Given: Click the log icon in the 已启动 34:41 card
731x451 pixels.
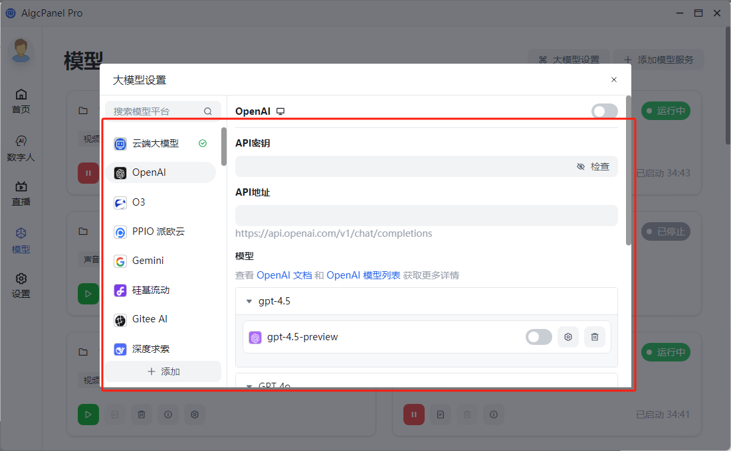Looking at the screenshot, I should [441, 415].
